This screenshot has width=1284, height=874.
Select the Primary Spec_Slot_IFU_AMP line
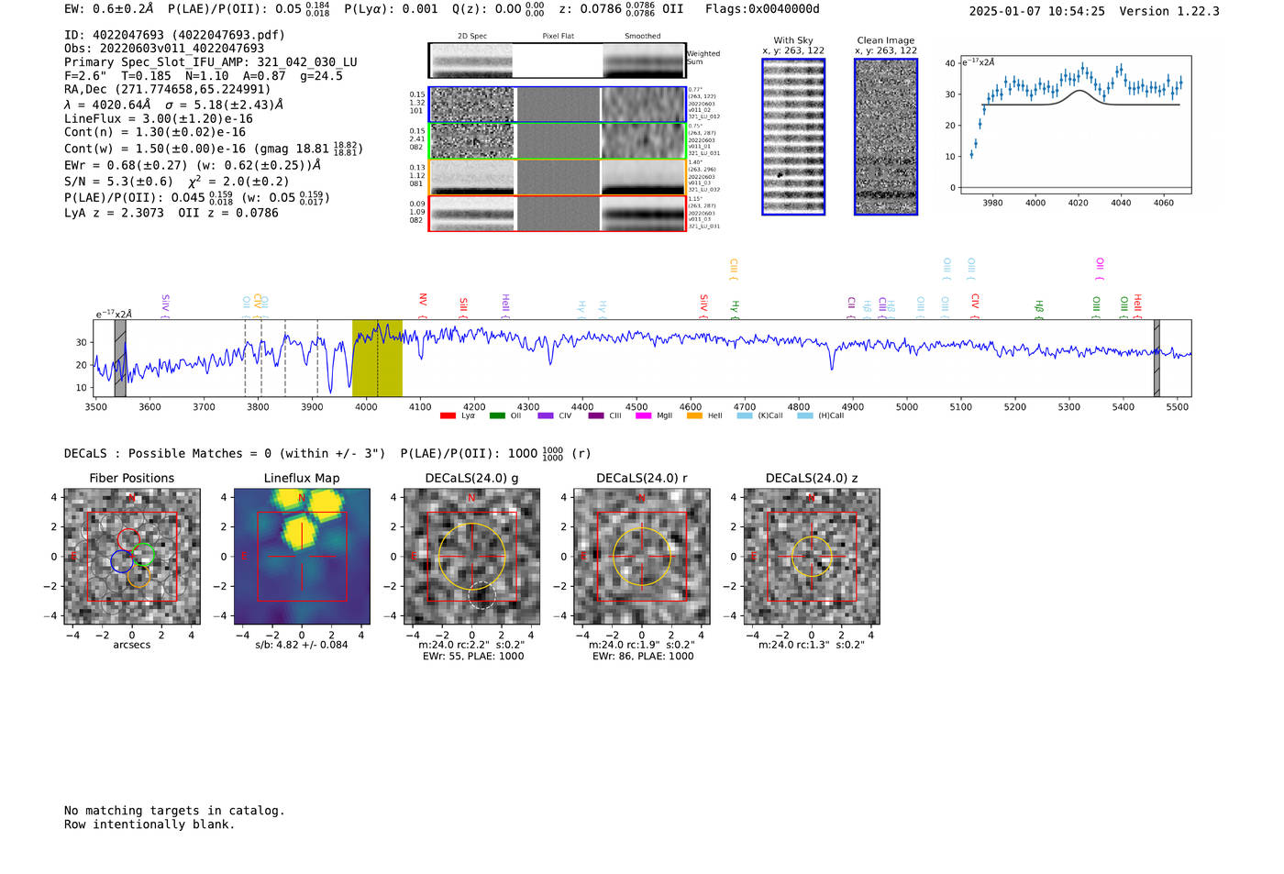click(211, 62)
